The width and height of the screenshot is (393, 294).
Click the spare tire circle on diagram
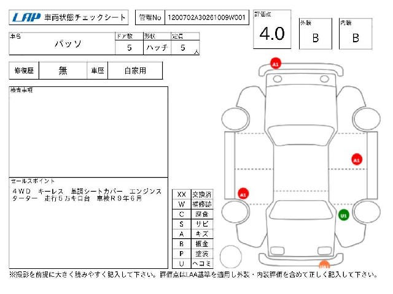click(231, 257)
